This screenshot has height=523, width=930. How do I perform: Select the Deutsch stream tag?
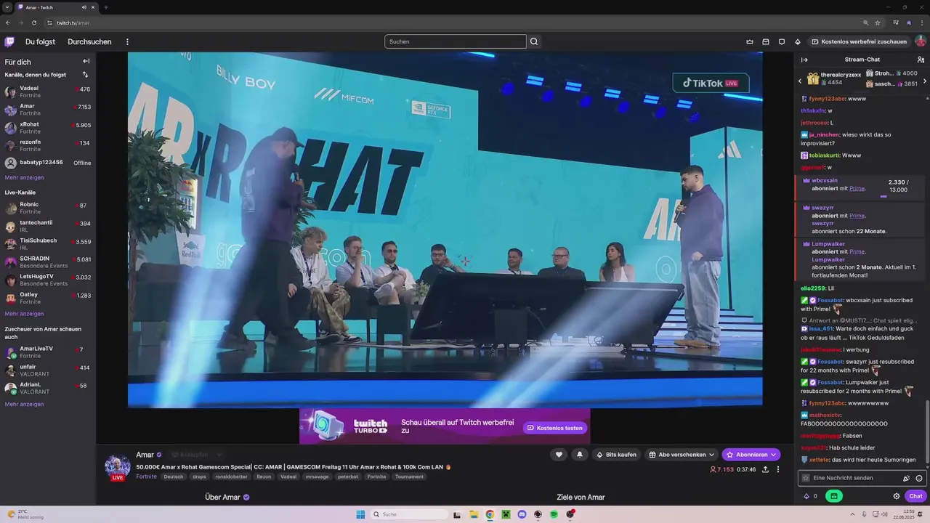pyautogui.click(x=174, y=477)
